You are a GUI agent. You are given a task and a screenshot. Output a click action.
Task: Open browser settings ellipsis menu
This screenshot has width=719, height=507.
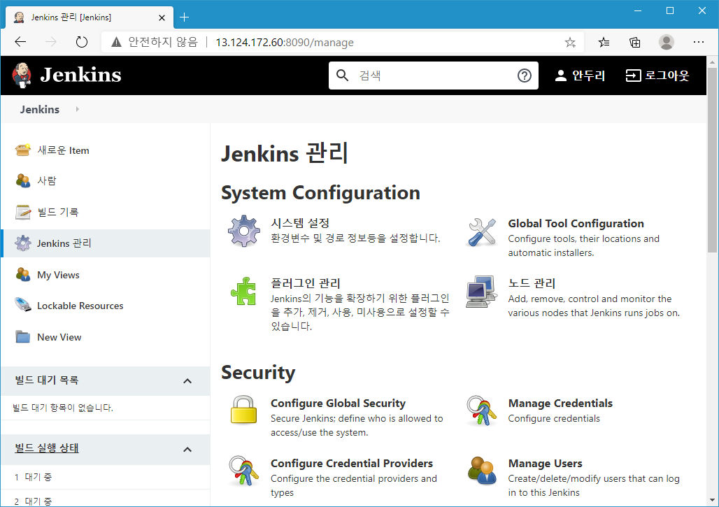698,42
